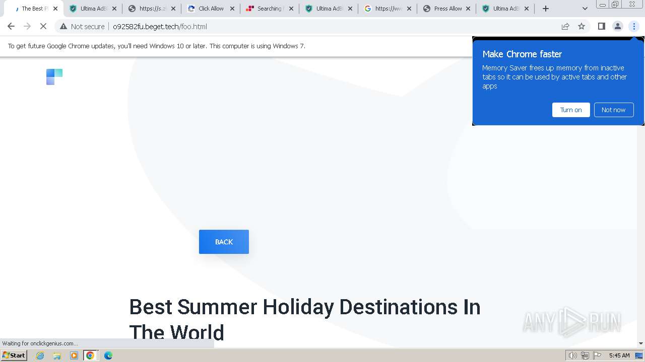This screenshot has width=645, height=362.
Task: Click the show desktop tray button
Action: click(639, 355)
